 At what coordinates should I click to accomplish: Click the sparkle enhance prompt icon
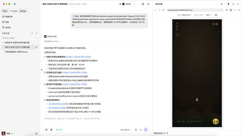pos(141,130)
